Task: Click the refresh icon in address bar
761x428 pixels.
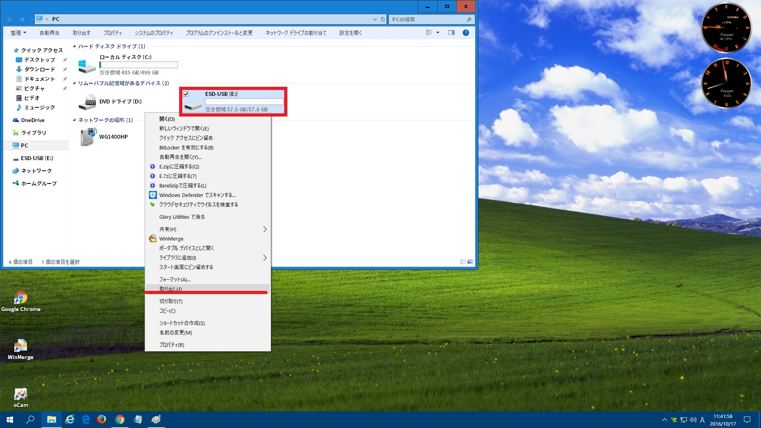Action: pyautogui.click(x=382, y=19)
